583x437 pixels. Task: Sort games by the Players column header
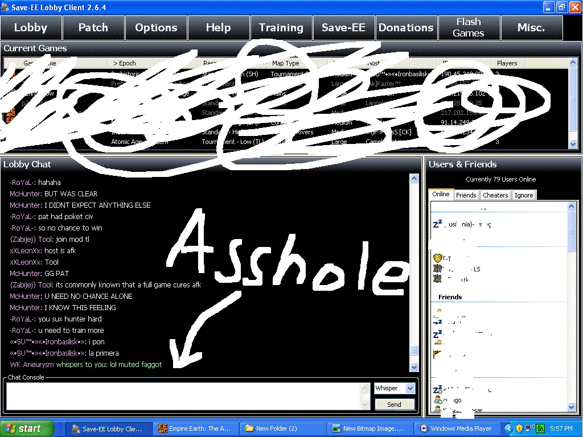click(x=507, y=63)
